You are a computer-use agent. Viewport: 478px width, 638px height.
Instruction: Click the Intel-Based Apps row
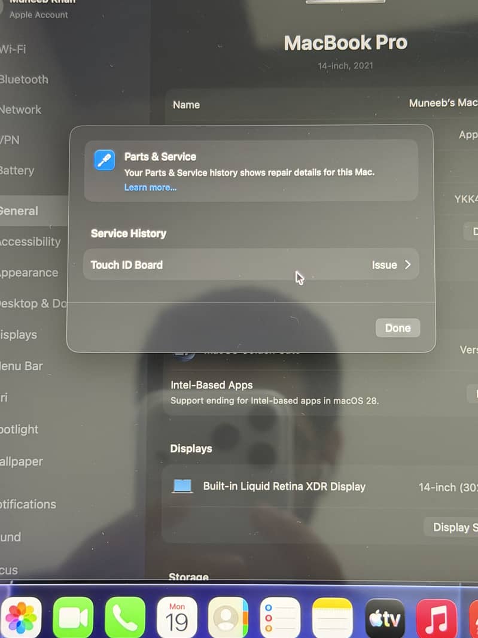319,392
